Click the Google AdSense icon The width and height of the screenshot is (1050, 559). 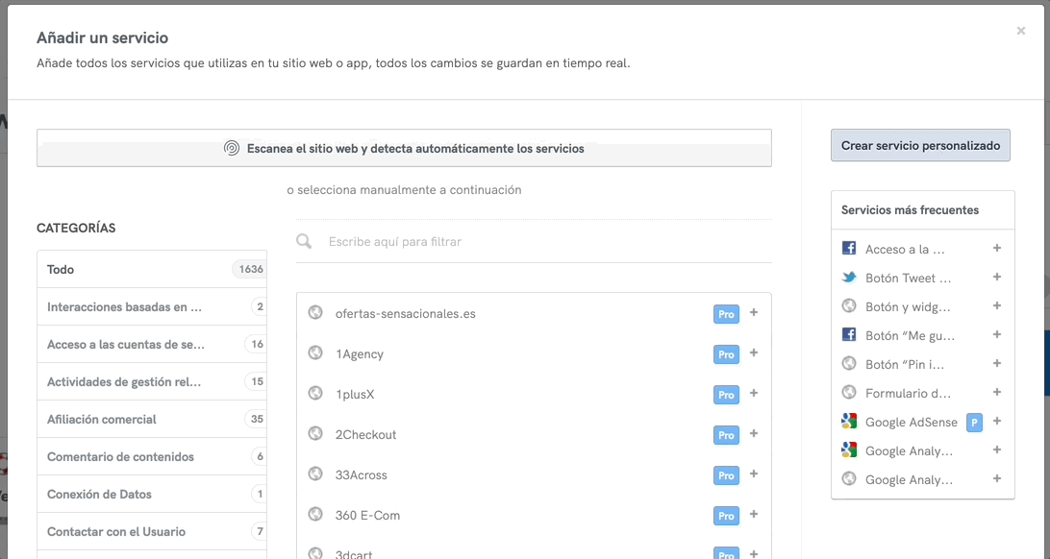pos(849,421)
